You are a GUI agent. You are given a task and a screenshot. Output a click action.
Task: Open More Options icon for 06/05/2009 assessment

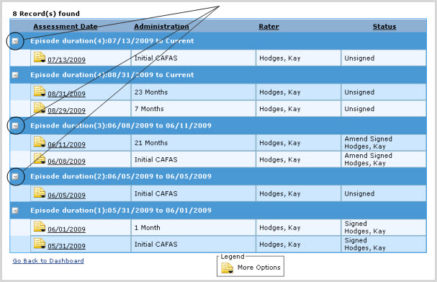(x=40, y=193)
